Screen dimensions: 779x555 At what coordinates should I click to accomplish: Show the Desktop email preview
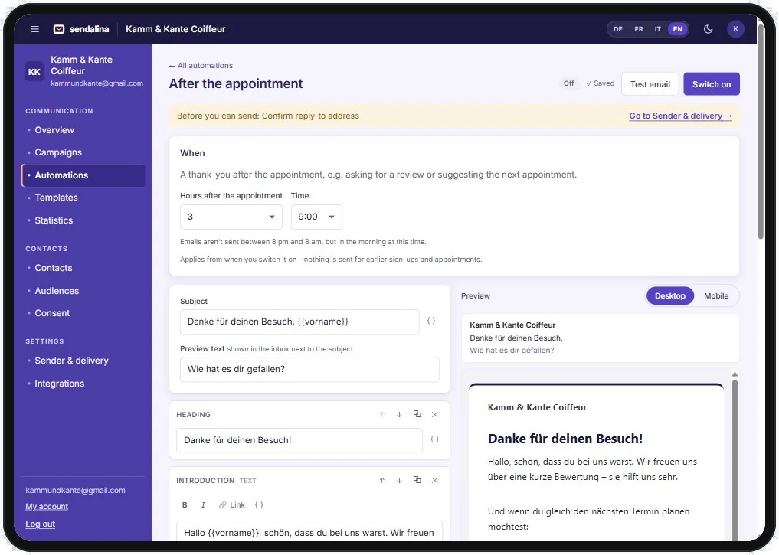coord(669,295)
